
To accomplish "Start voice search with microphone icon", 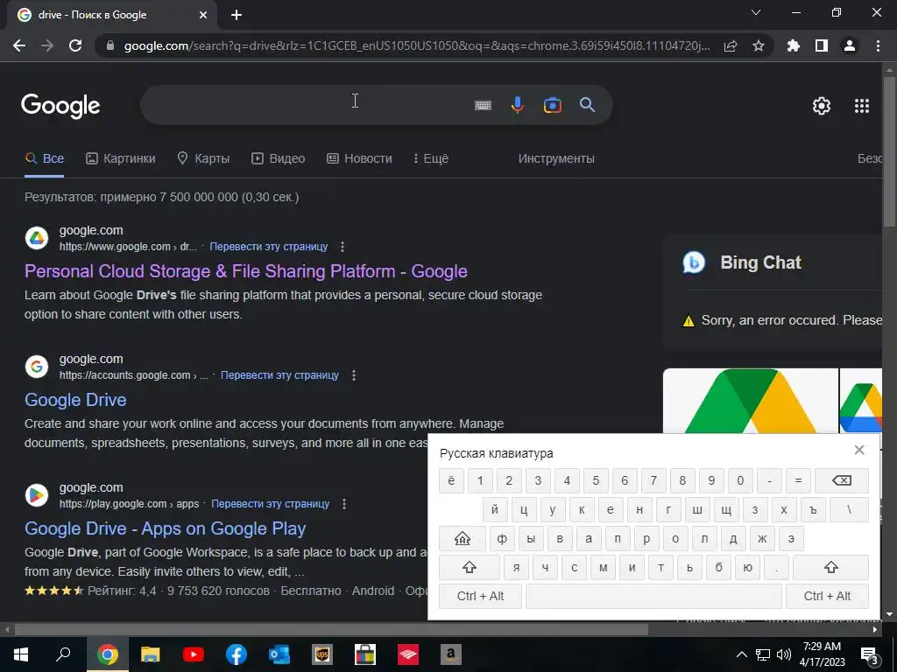I will point(517,105).
